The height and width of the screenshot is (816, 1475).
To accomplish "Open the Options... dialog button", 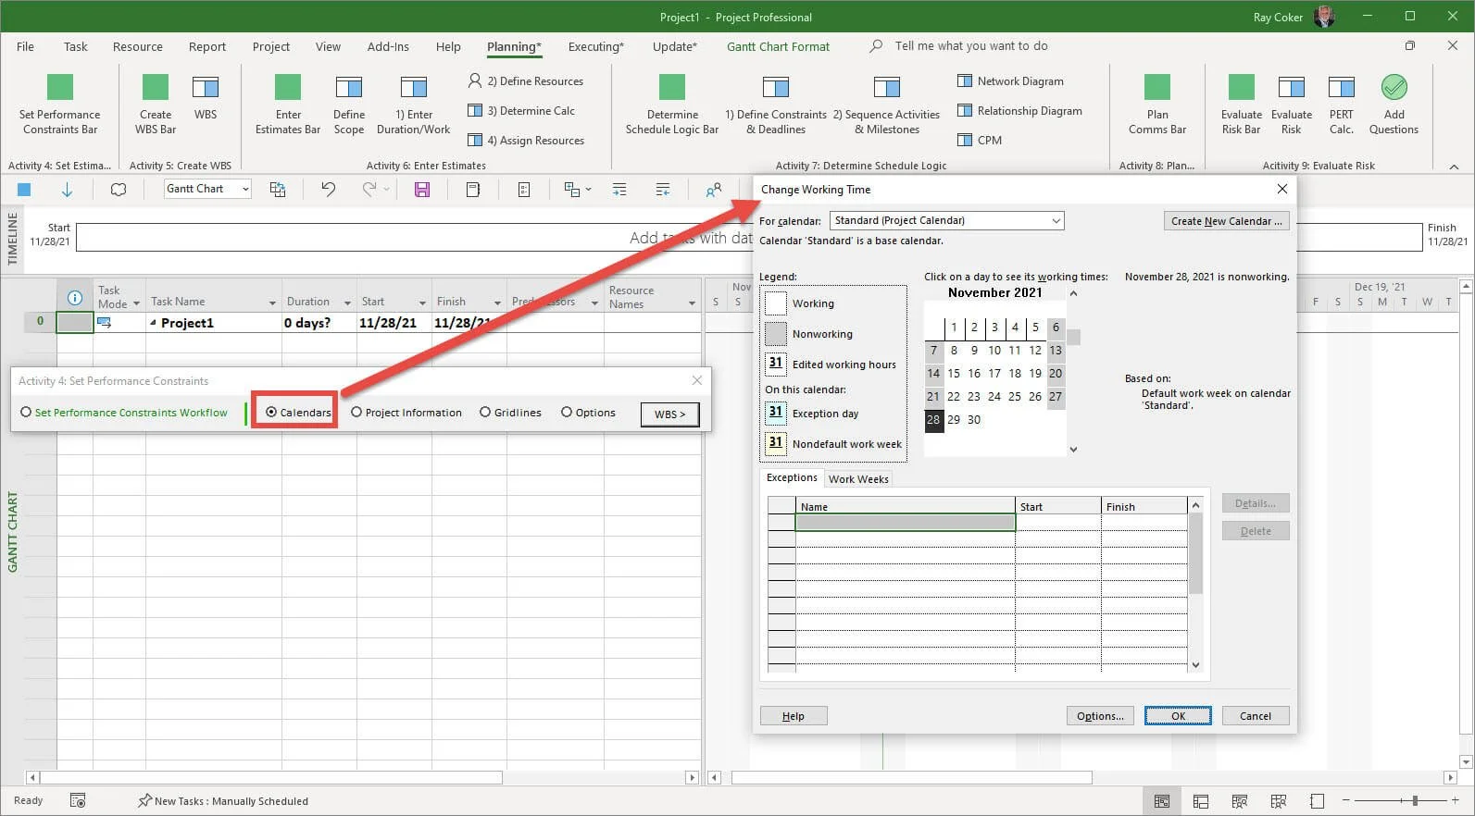I will click(x=1100, y=716).
